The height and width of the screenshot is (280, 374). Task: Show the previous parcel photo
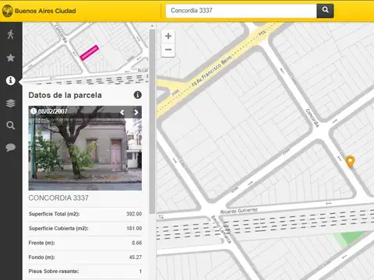click(122, 112)
